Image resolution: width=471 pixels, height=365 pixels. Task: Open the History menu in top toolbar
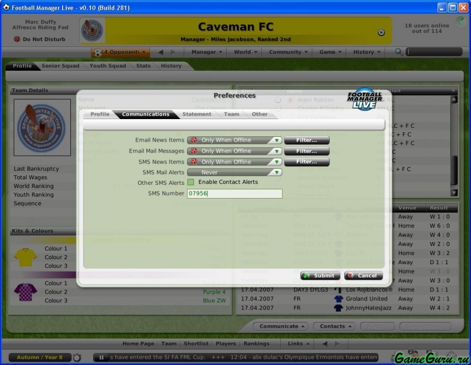click(x=367, y=52)
